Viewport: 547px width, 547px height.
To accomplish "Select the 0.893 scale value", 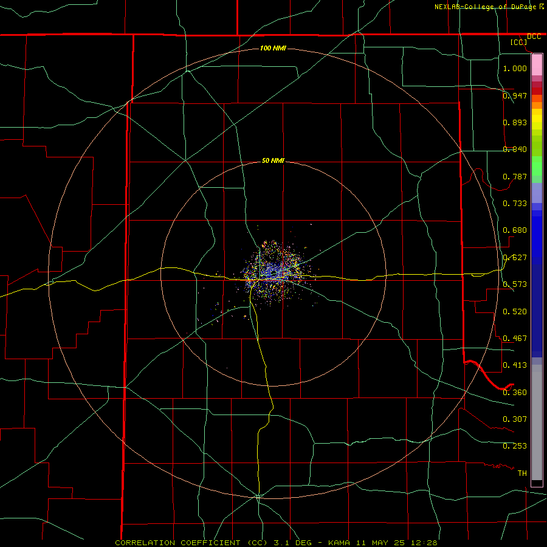I will point(515,122).
